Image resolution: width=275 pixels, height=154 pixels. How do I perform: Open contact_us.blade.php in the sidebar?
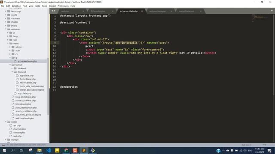click(x=25, y=101)
